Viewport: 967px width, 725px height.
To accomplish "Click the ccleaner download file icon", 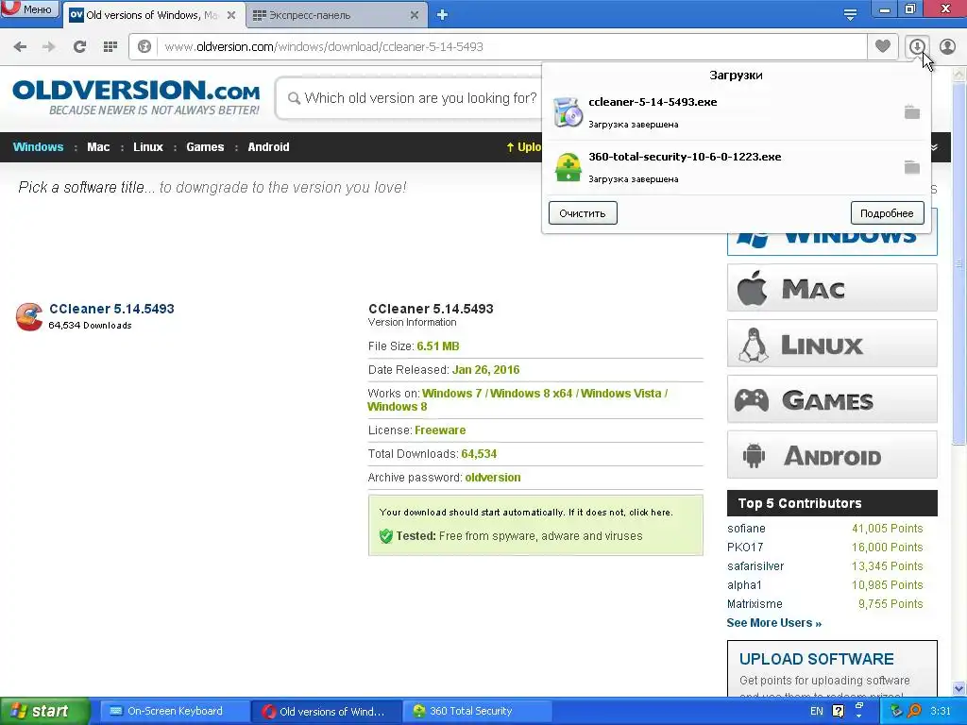I will (568, 113).
